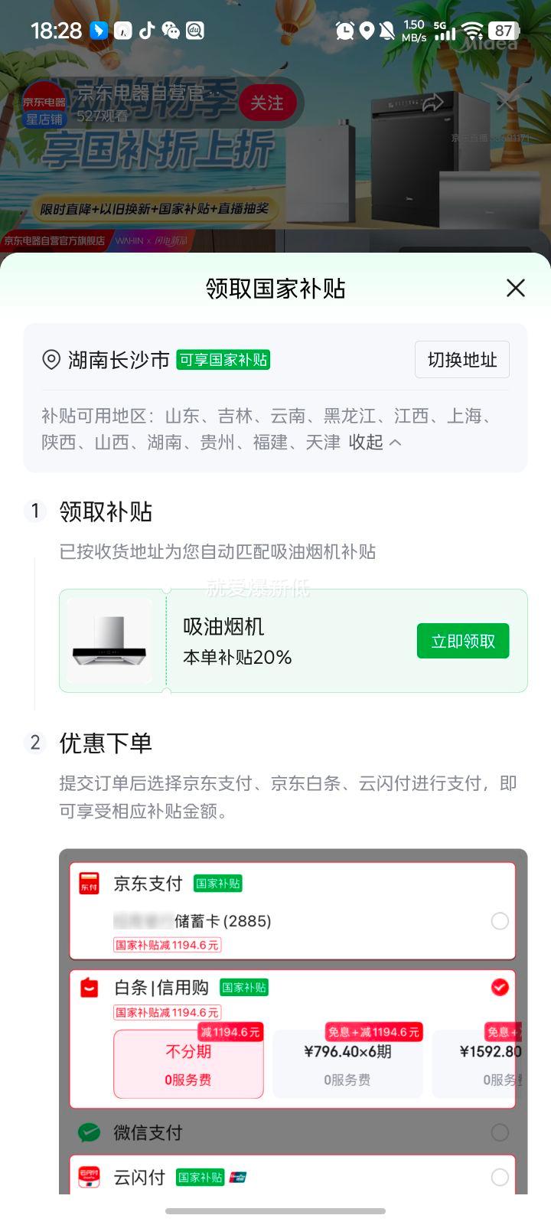Tap the 京东支付 red logo icon
The height and width of the screenshot is (1225, 551).
(x=90, y=883)
